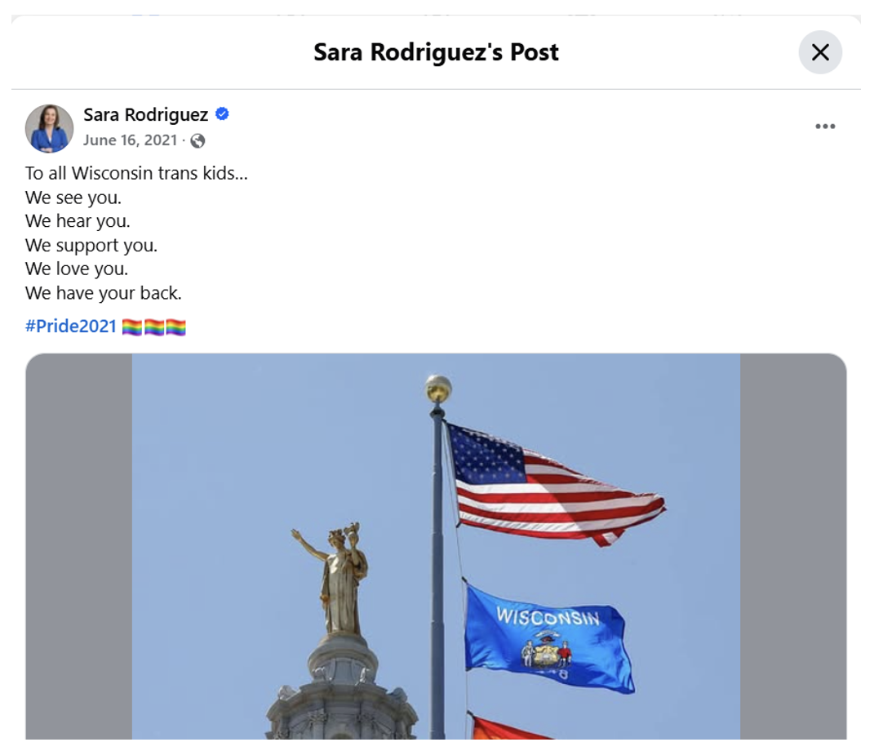Image resolution: width=883 pixels, height=751 pixels.
Task: Click the middle rainbow flag emoji
Action: (x=154, y=327)
